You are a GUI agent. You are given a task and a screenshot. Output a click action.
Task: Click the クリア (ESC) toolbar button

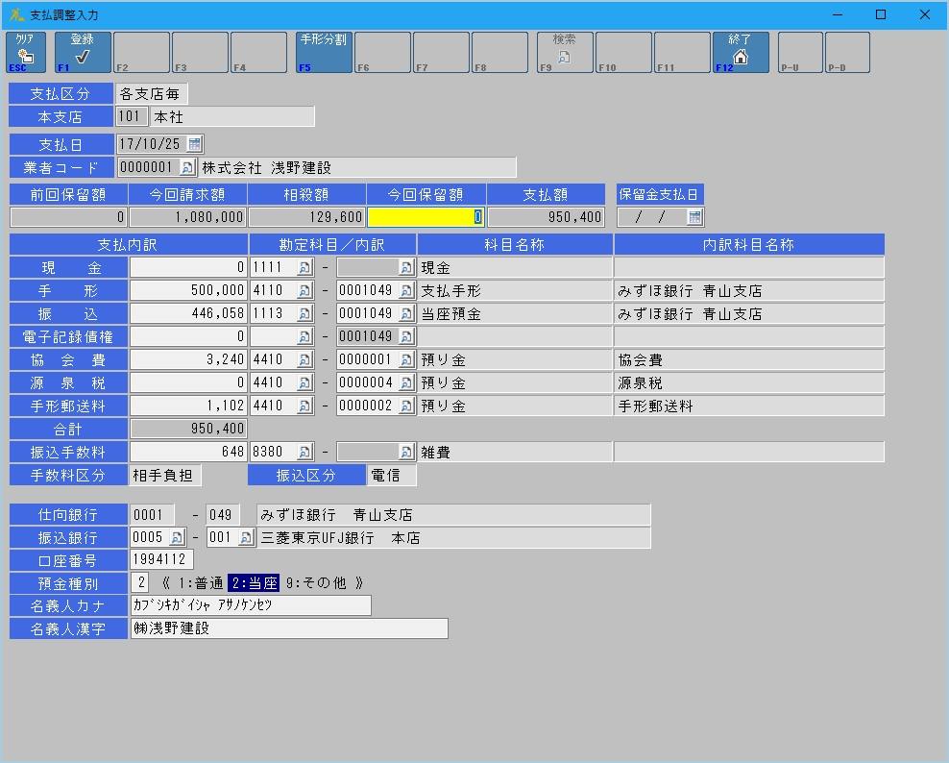(x=26, y=53)
